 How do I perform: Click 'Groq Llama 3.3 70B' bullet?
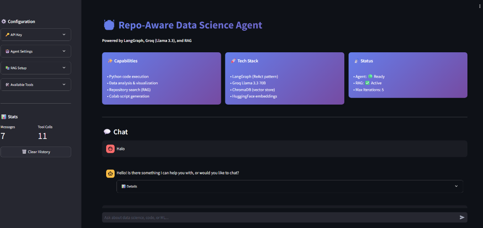tap(248, 83)
